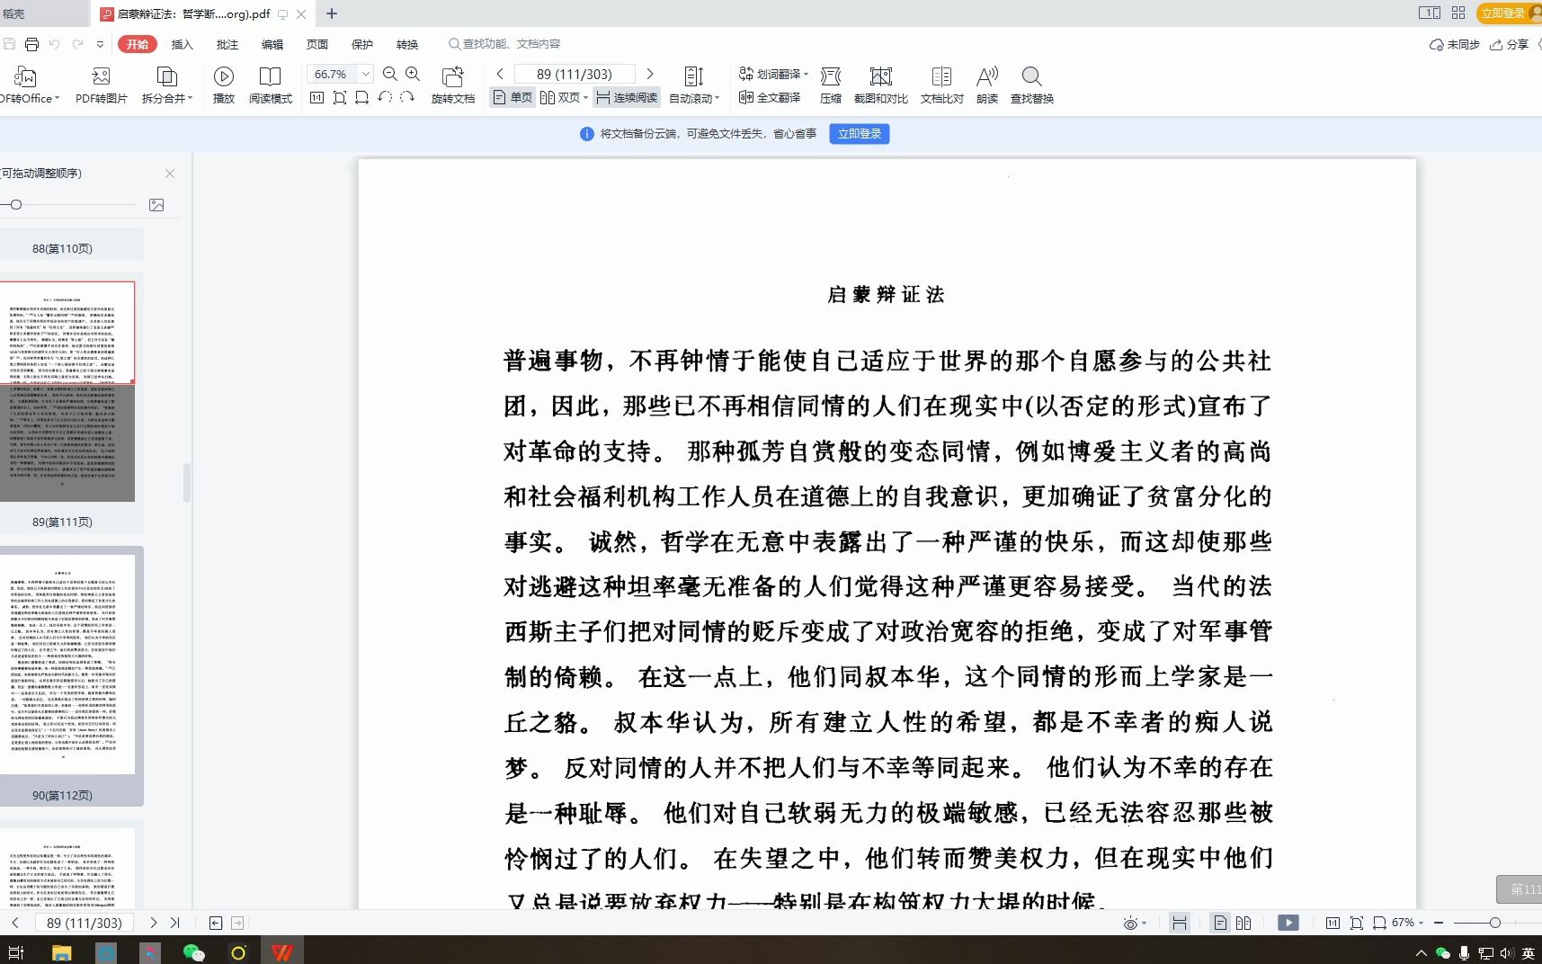1542x964 pixels.
Task: Open 查找替换 find and replace
Action: point(1032,85)
